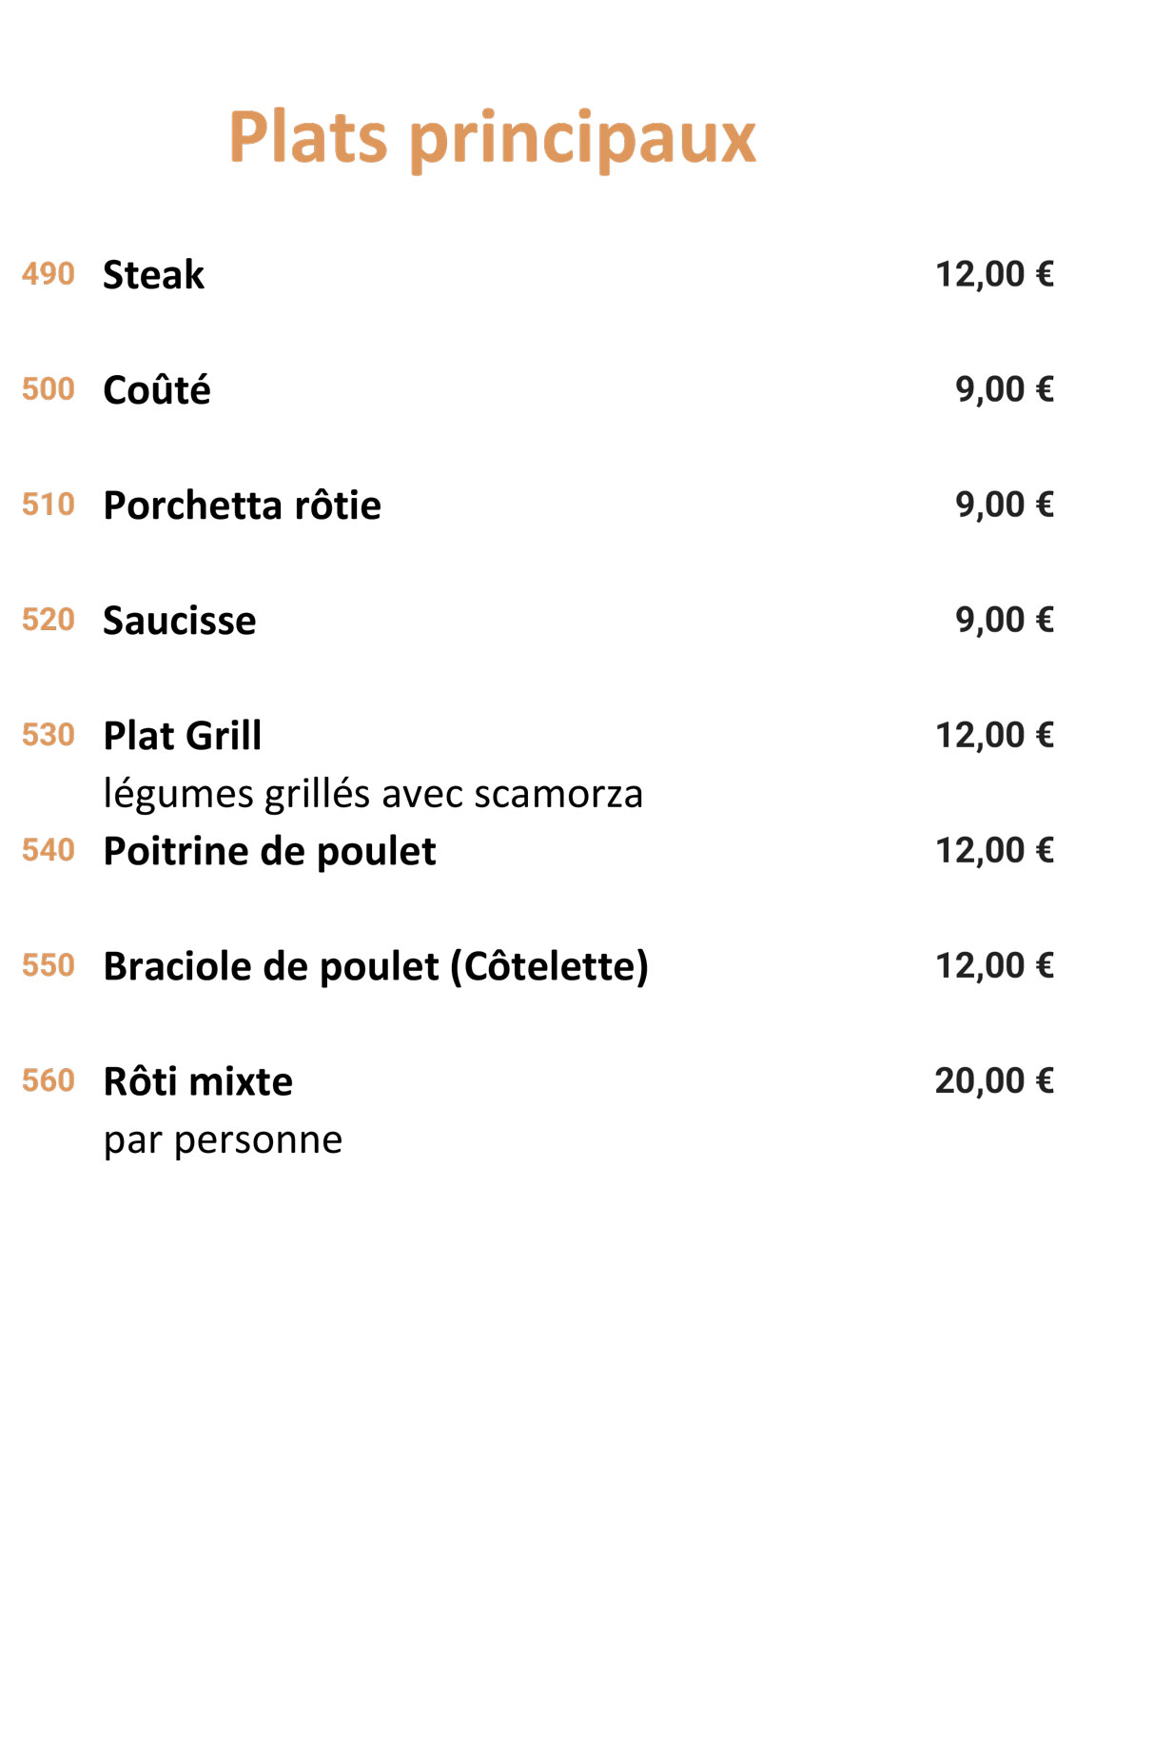The width and height of the screenshot is (1153, 1742).
Task: Tap the 20,00 € price
Action: 994,1081
